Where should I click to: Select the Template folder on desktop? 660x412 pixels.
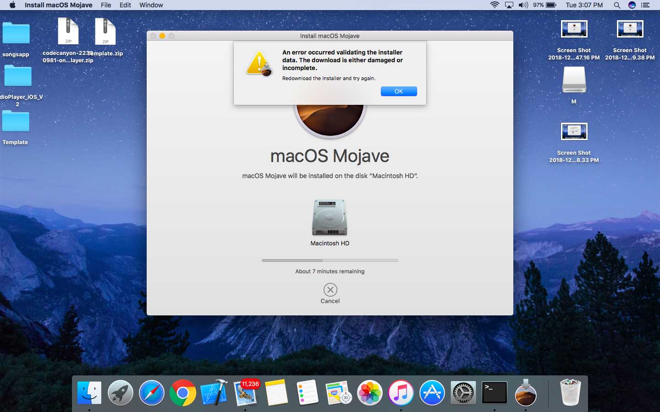click(x=16, y=122)
